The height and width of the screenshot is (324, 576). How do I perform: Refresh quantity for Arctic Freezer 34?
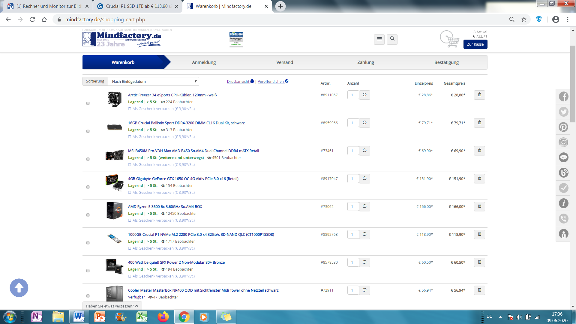click(364, 95)
